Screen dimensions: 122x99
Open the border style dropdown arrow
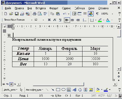click(x=96, y=20)
